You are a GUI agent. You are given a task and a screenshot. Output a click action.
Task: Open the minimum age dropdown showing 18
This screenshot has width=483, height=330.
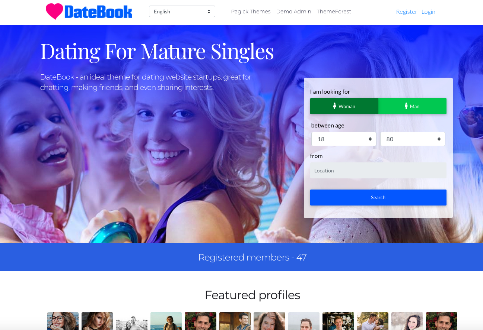tap(344, 139)
